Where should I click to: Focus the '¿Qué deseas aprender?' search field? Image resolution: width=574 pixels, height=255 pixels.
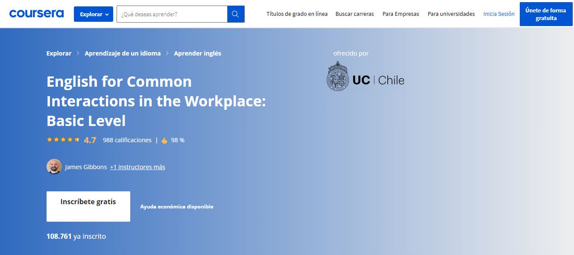172,14
